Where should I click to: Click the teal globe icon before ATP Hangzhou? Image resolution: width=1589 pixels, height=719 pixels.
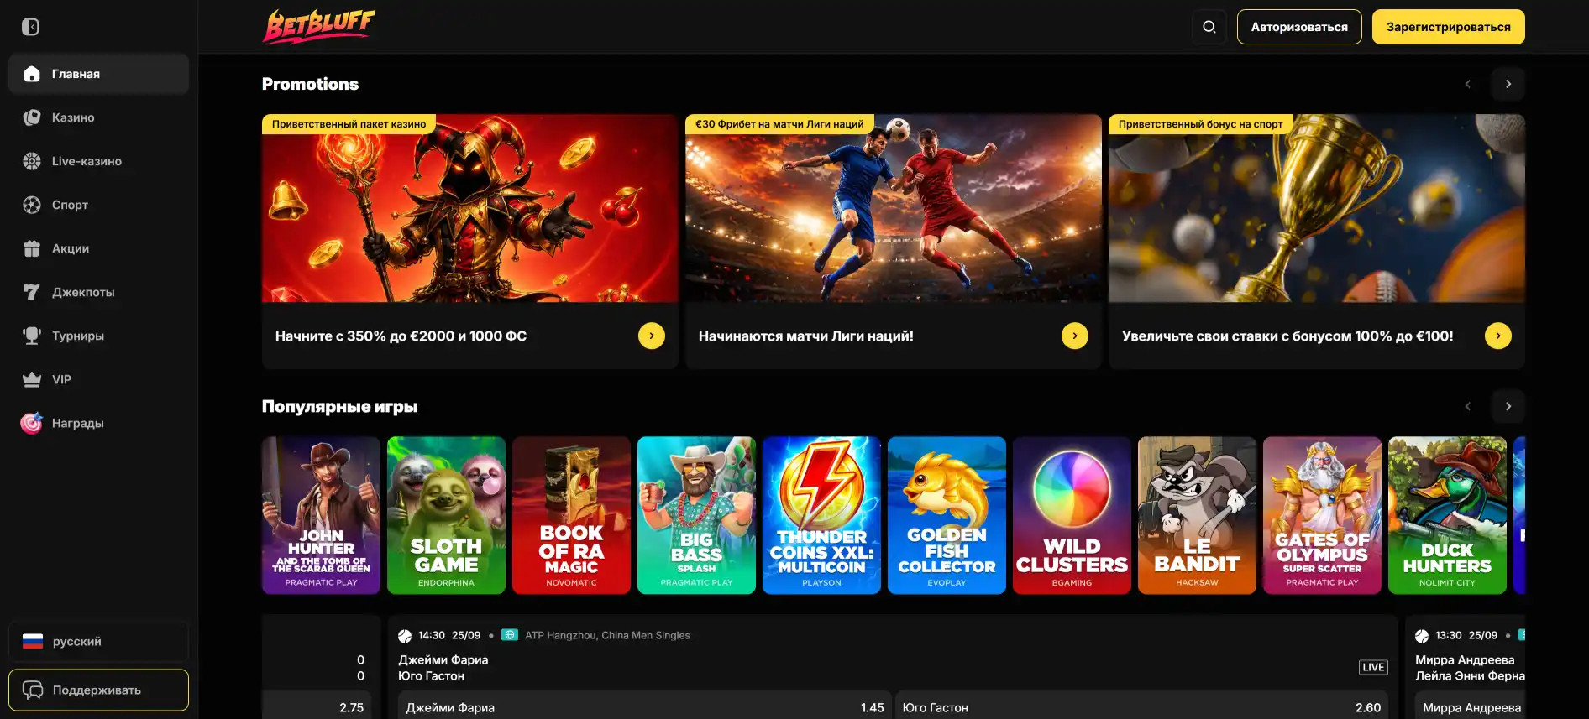coord(510,635)
